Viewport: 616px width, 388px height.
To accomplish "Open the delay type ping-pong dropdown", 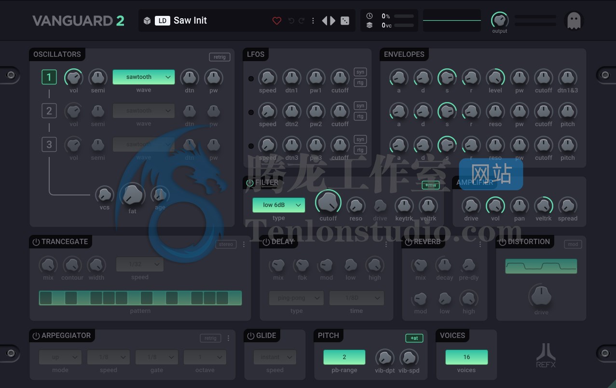I will click(296, 298).
